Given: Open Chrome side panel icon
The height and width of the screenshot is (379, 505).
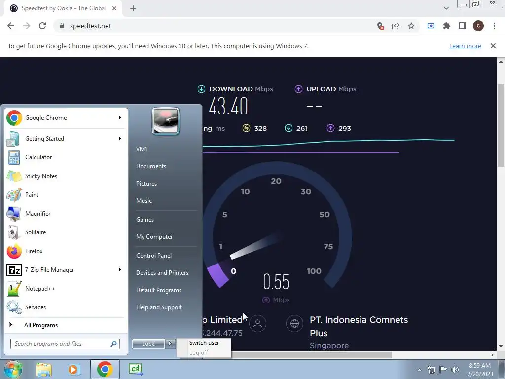Looking at the screenshot, I should coord(463,26).
